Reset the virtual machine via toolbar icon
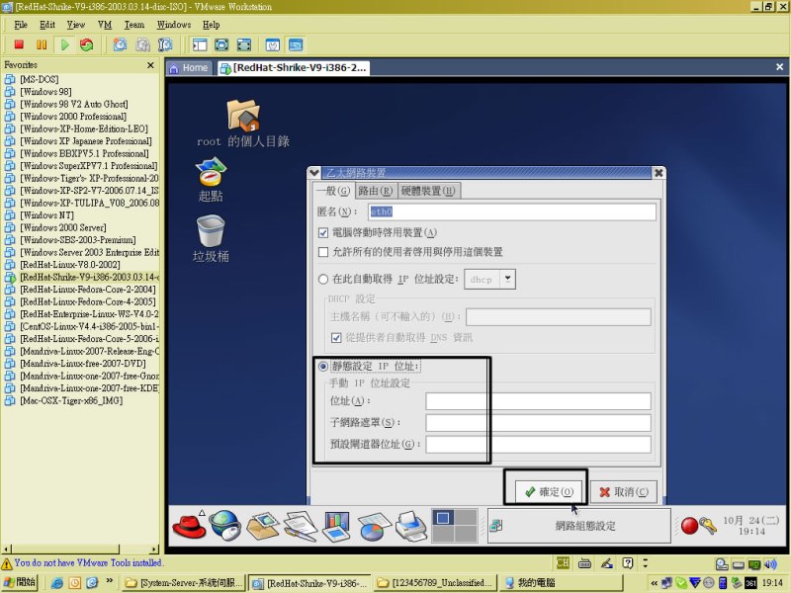Screen dimensions: 791x593 87,44
